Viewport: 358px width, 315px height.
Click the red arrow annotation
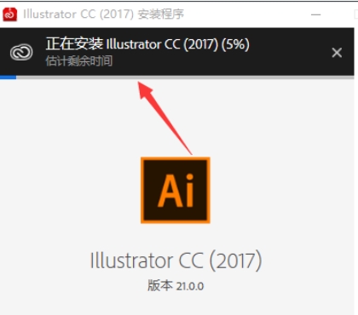[x=165, y=117]
